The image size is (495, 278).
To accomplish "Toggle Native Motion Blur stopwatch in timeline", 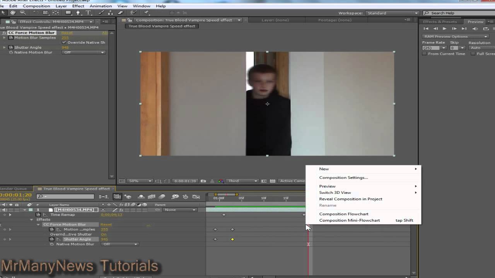I will click(52, 244).
